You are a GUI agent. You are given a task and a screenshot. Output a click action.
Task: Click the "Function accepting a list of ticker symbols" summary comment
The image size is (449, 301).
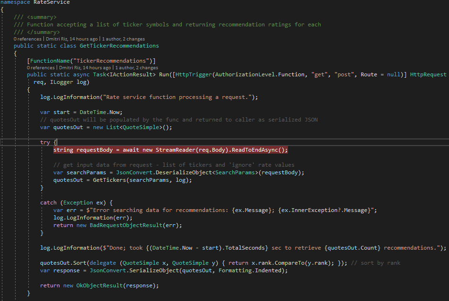167,25
